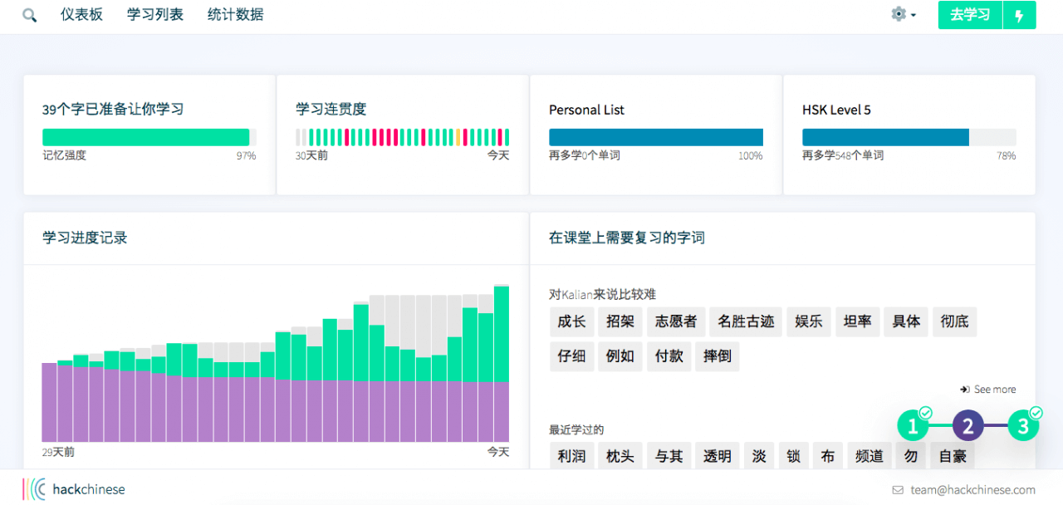1063x505 pixels.
Task: Click the 学习进度记录 panel heading
Action: tap(85, 238)
